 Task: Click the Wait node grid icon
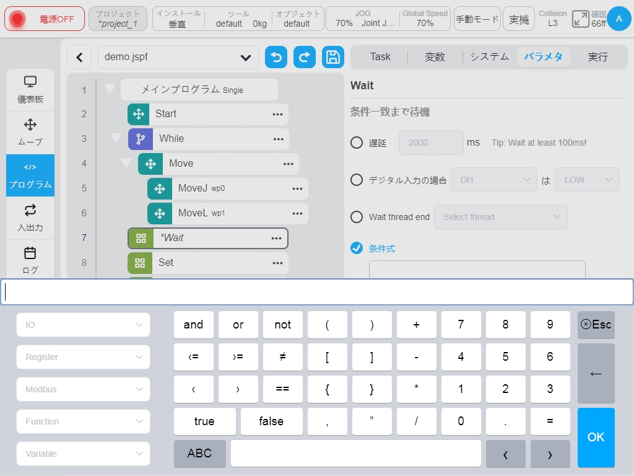(141, 239)
